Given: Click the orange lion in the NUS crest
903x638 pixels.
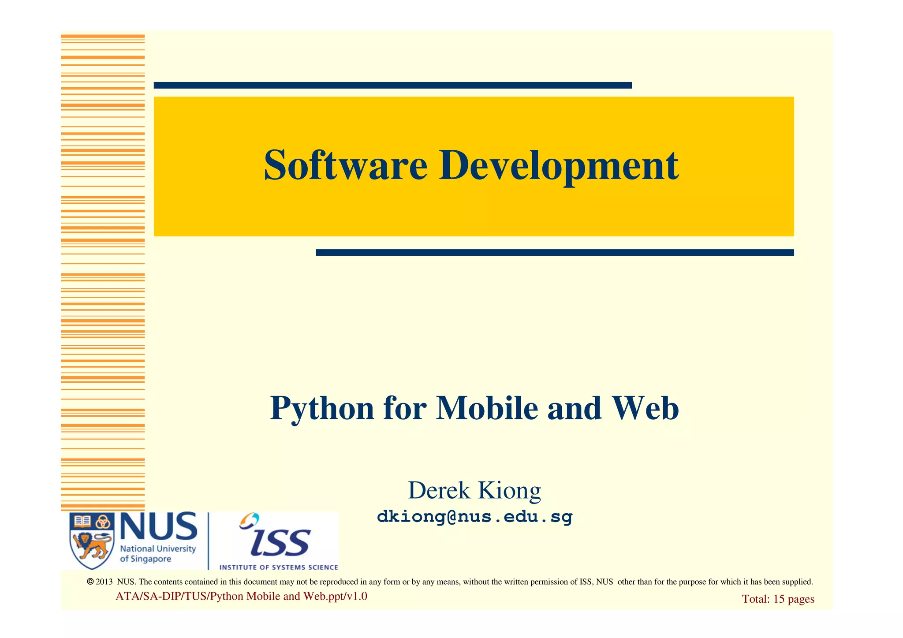Looking at the screenshot, I should [x=91, y=546].
